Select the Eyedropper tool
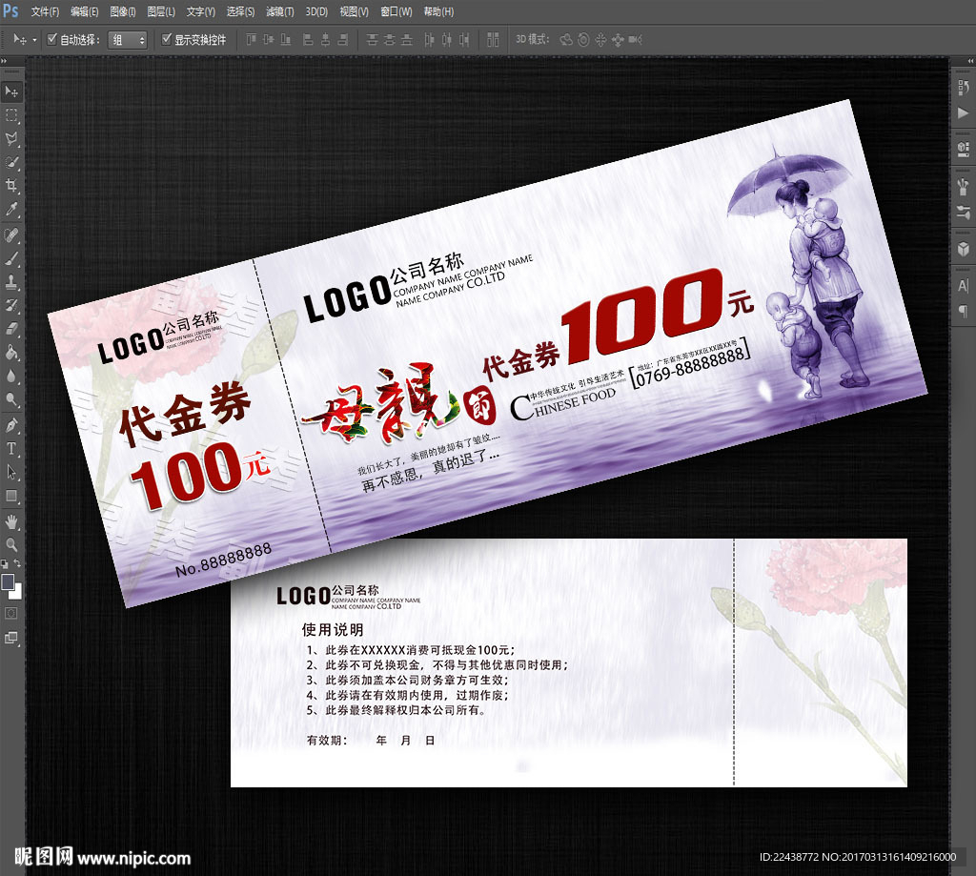 (x=11, y=209)
